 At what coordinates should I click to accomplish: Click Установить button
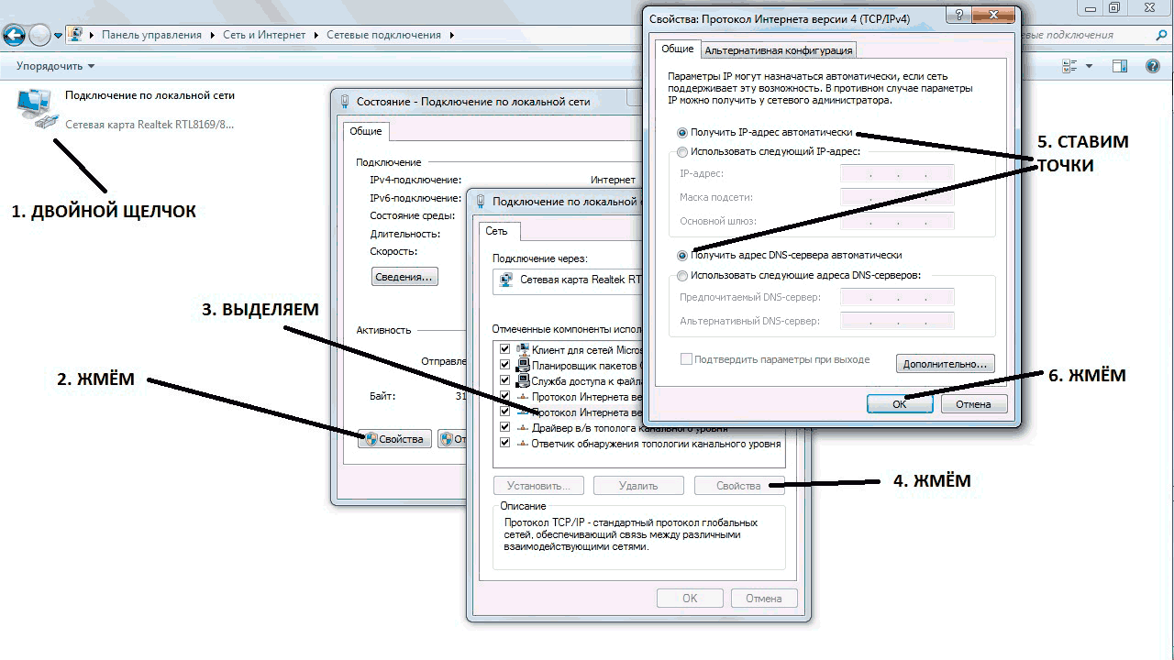538,486
